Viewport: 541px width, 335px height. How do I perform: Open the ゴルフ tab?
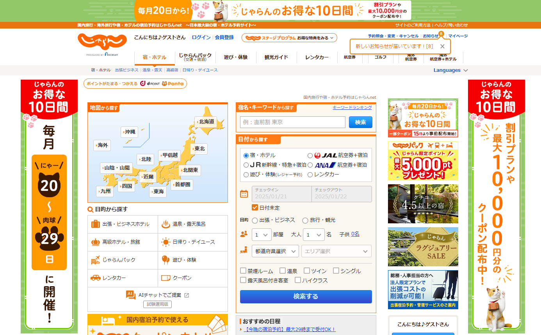coord(381,57)
